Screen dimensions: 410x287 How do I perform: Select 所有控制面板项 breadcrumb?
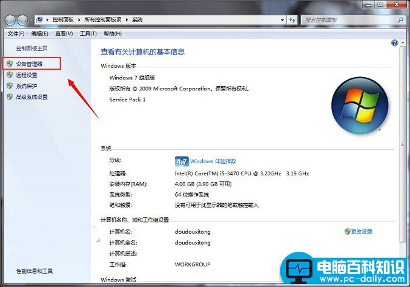[x=103, y=19]
